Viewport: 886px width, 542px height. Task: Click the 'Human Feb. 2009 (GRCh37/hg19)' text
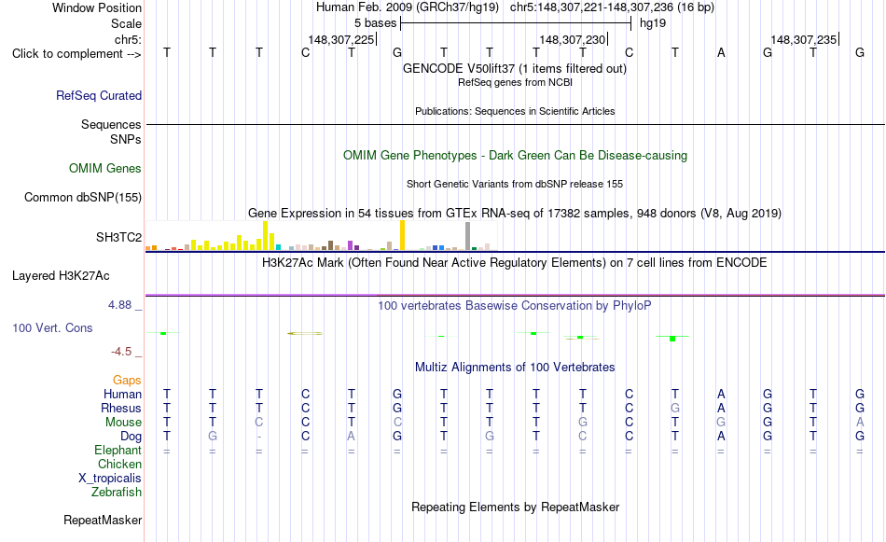click(x=408, y=7)
